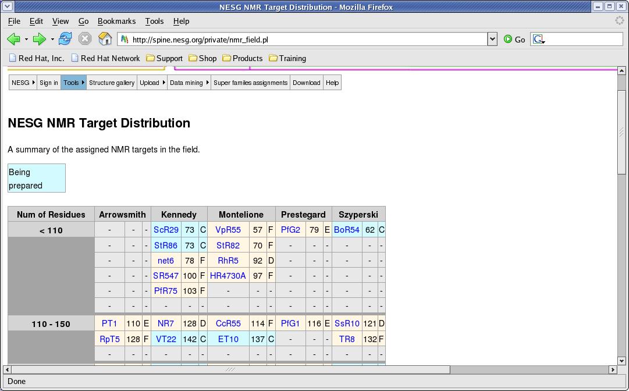Click the Stop loading icon
629x391 pixels.
pos(85,39)
